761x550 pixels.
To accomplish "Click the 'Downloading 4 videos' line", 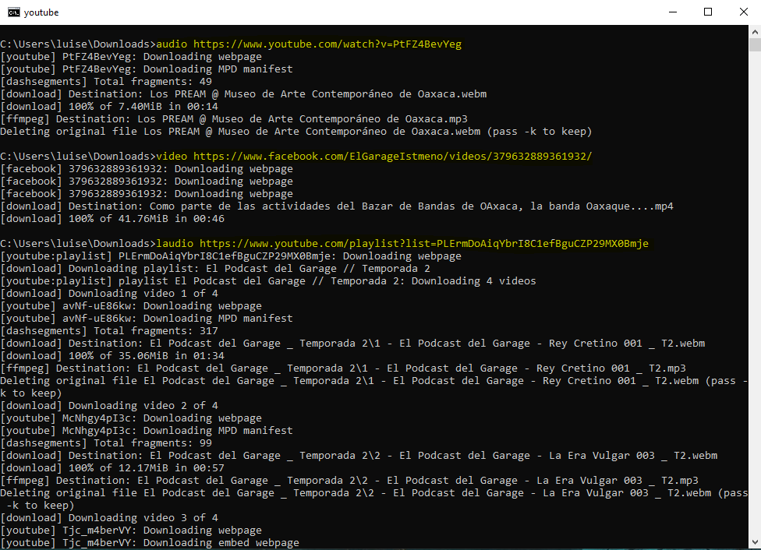I will tap(268, 281).
